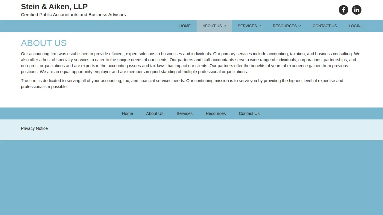Viewport: 383px width, 215px height.
Task: Click the Stein & Aiken, LLP site title
Action: [54, 7]
